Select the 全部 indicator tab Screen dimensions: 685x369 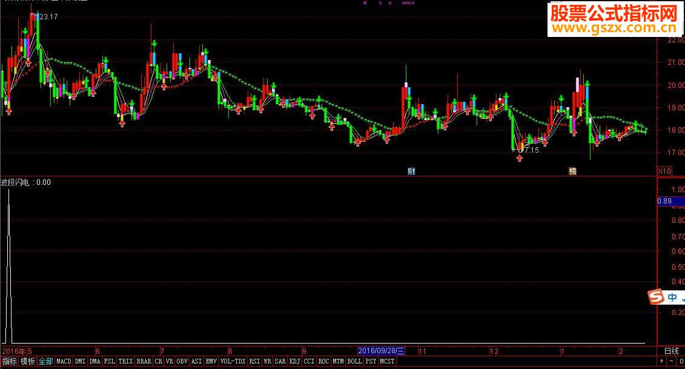tap(45, 362)
